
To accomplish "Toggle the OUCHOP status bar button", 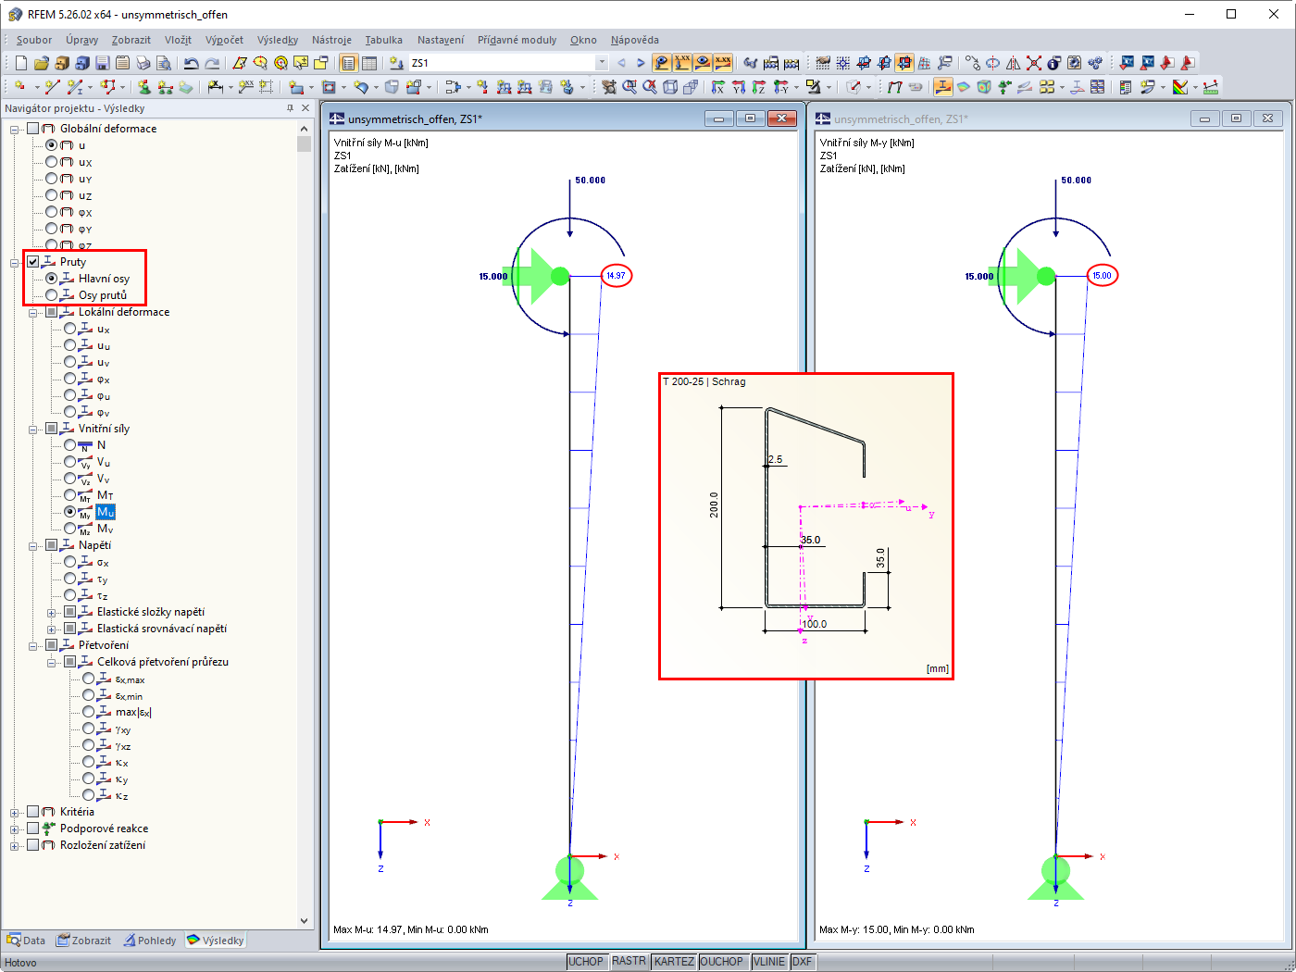I will (x=722, y=962).
